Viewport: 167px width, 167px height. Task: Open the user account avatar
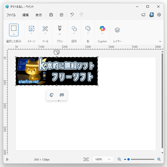click(151, 15)
